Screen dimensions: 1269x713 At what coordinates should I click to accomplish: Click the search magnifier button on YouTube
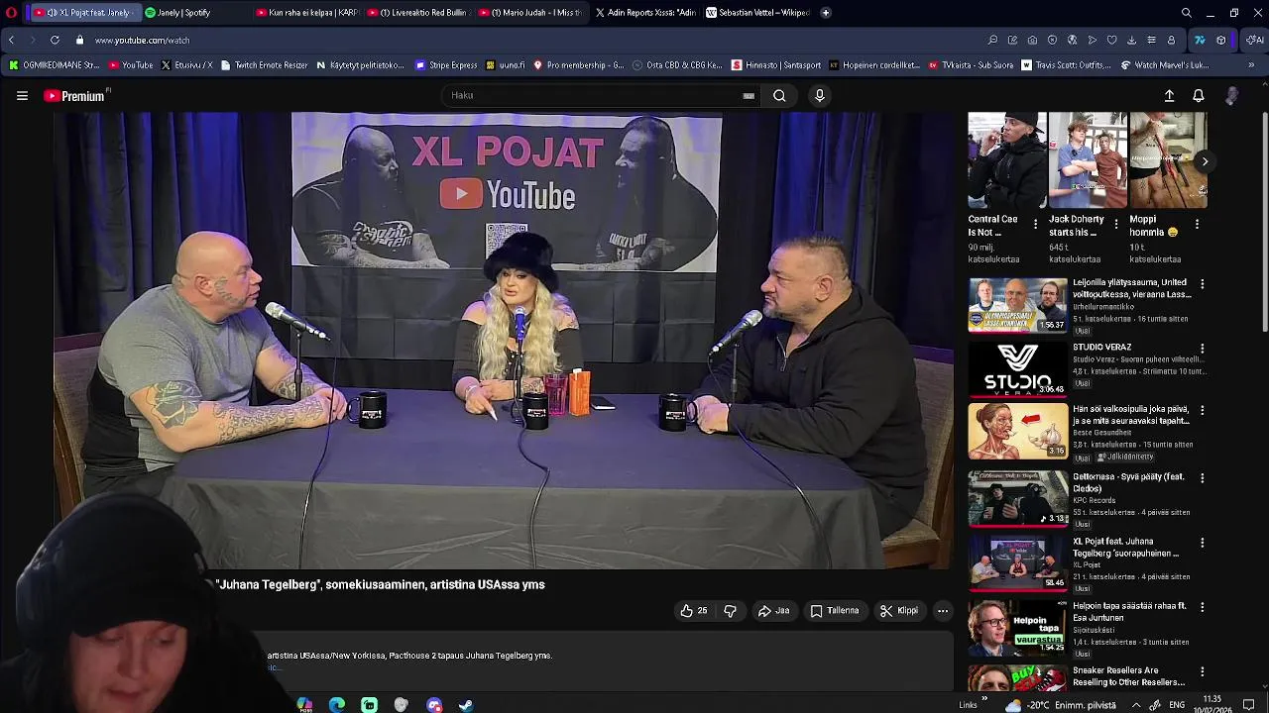click(x=779, y=96)
